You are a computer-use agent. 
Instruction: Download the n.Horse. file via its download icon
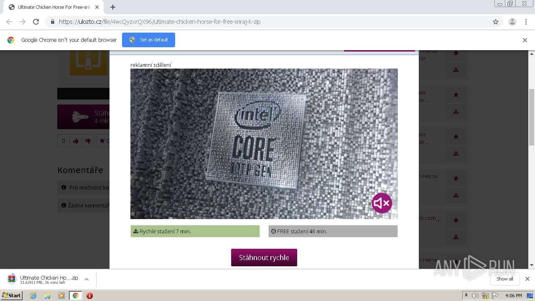click(x=456, y=195)
